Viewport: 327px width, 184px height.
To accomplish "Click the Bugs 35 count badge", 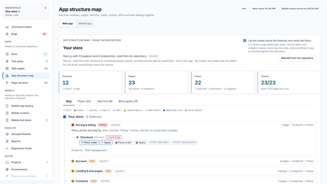I will pyautogui.click(x=44, y=34).
